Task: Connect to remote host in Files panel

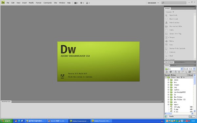Action: point(167,72)
